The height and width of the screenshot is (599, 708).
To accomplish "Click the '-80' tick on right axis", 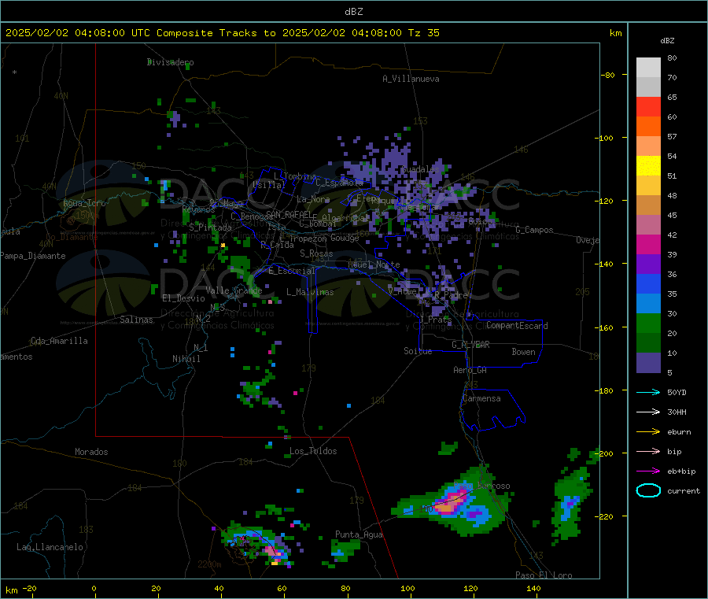I will [x=608, y=75].
